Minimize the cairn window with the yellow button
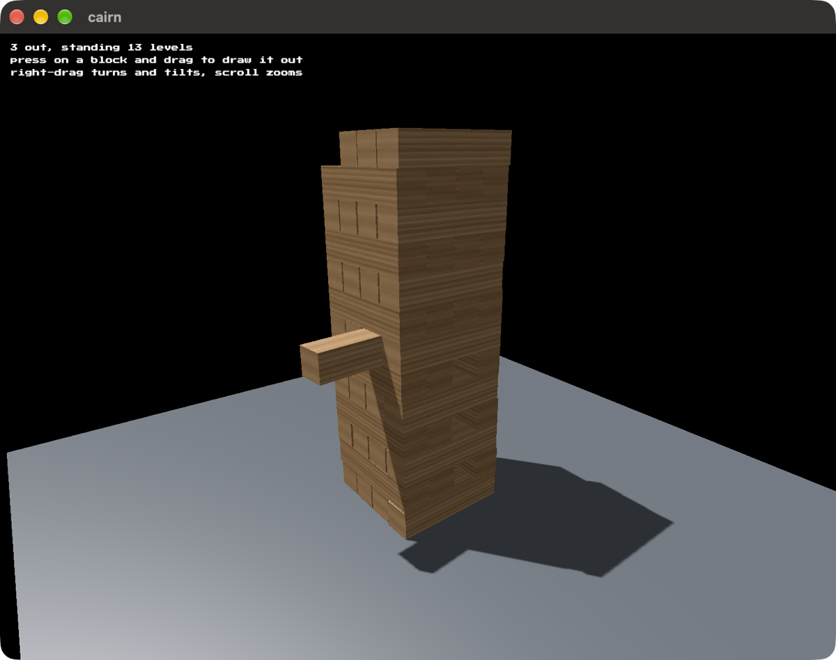 tap(40, 17)
